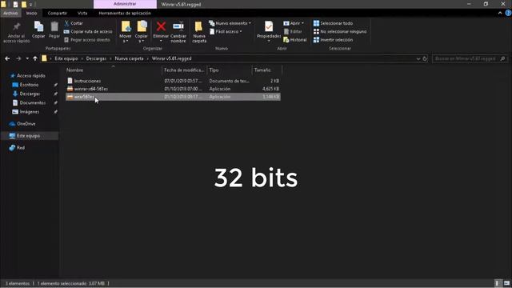Select Copiar ruta de acceso

tap(88, 32)
